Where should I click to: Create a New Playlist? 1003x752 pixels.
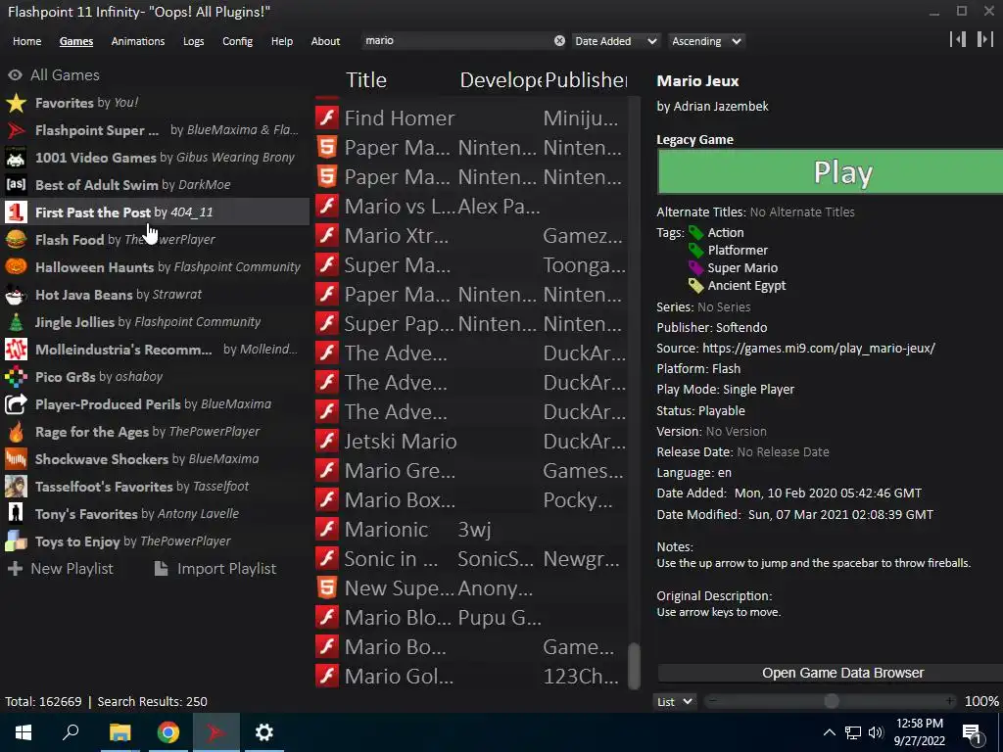60,569
